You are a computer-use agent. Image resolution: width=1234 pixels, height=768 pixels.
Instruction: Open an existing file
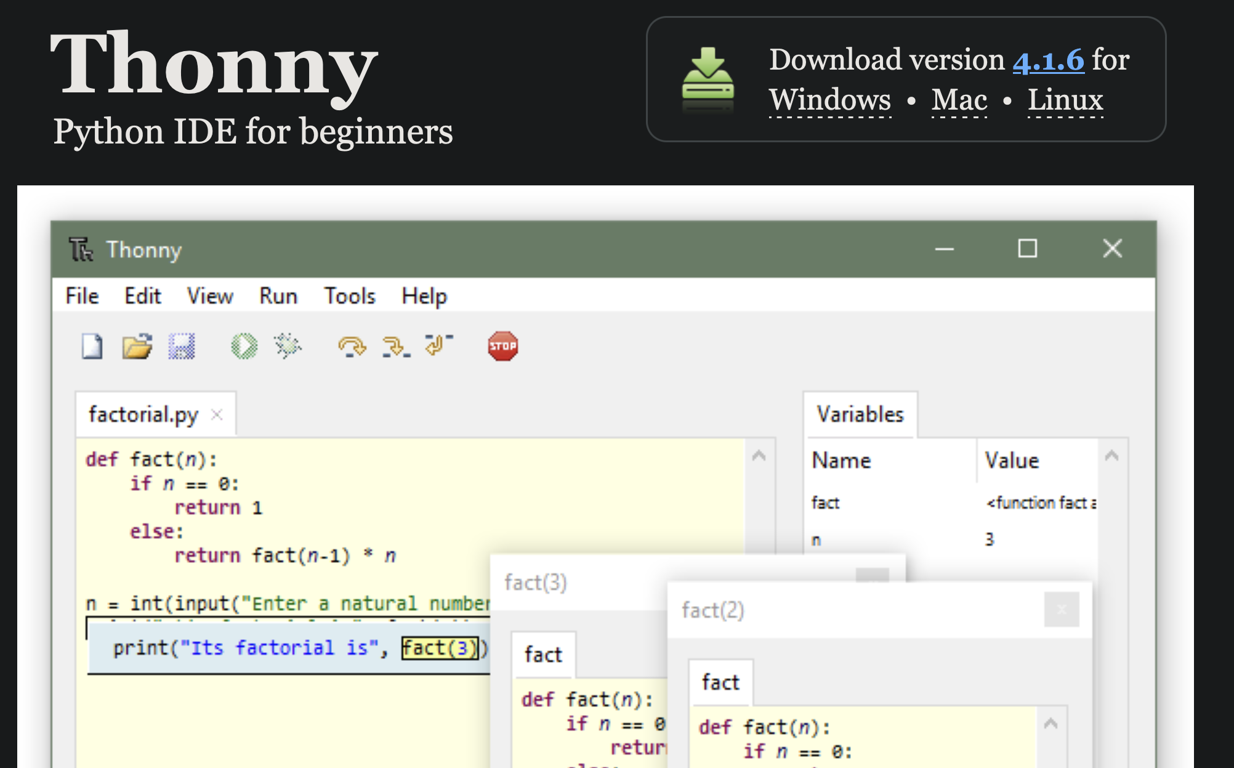pyautogui.click(x=137, y=346)
